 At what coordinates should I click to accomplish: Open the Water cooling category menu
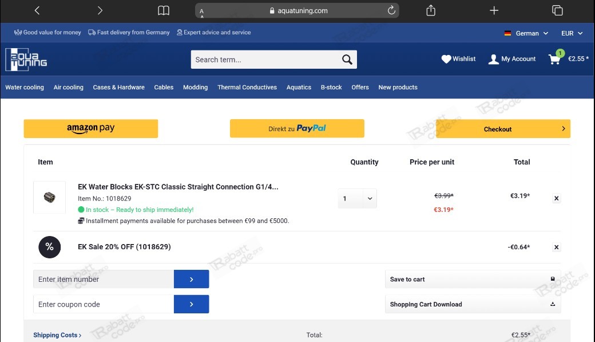pyautogui.click(x=24, y=87)
